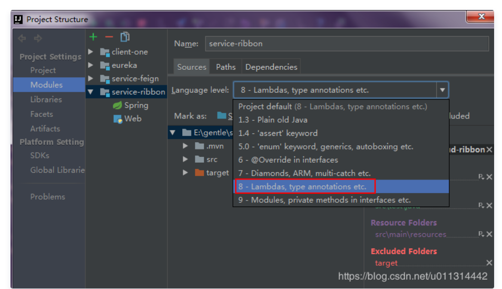
Task: Click the service-feign module folder icon
Action: (105, 79)
